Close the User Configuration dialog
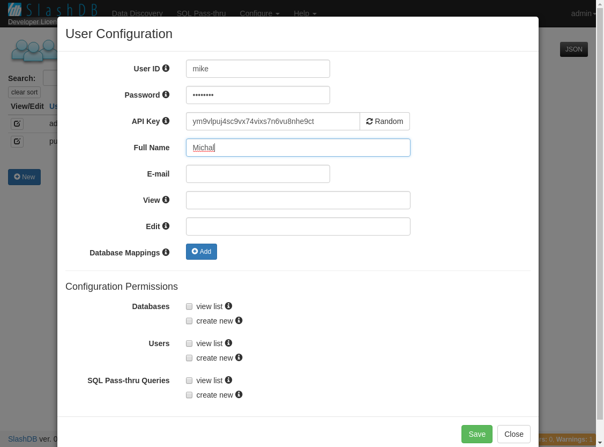Screen dimensions: 604x447 514,434
